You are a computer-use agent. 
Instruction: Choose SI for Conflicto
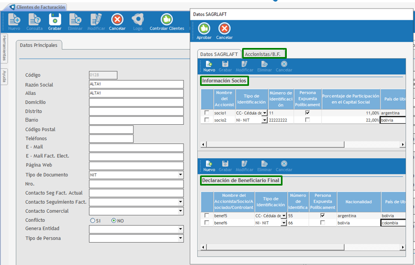(93, 220)
